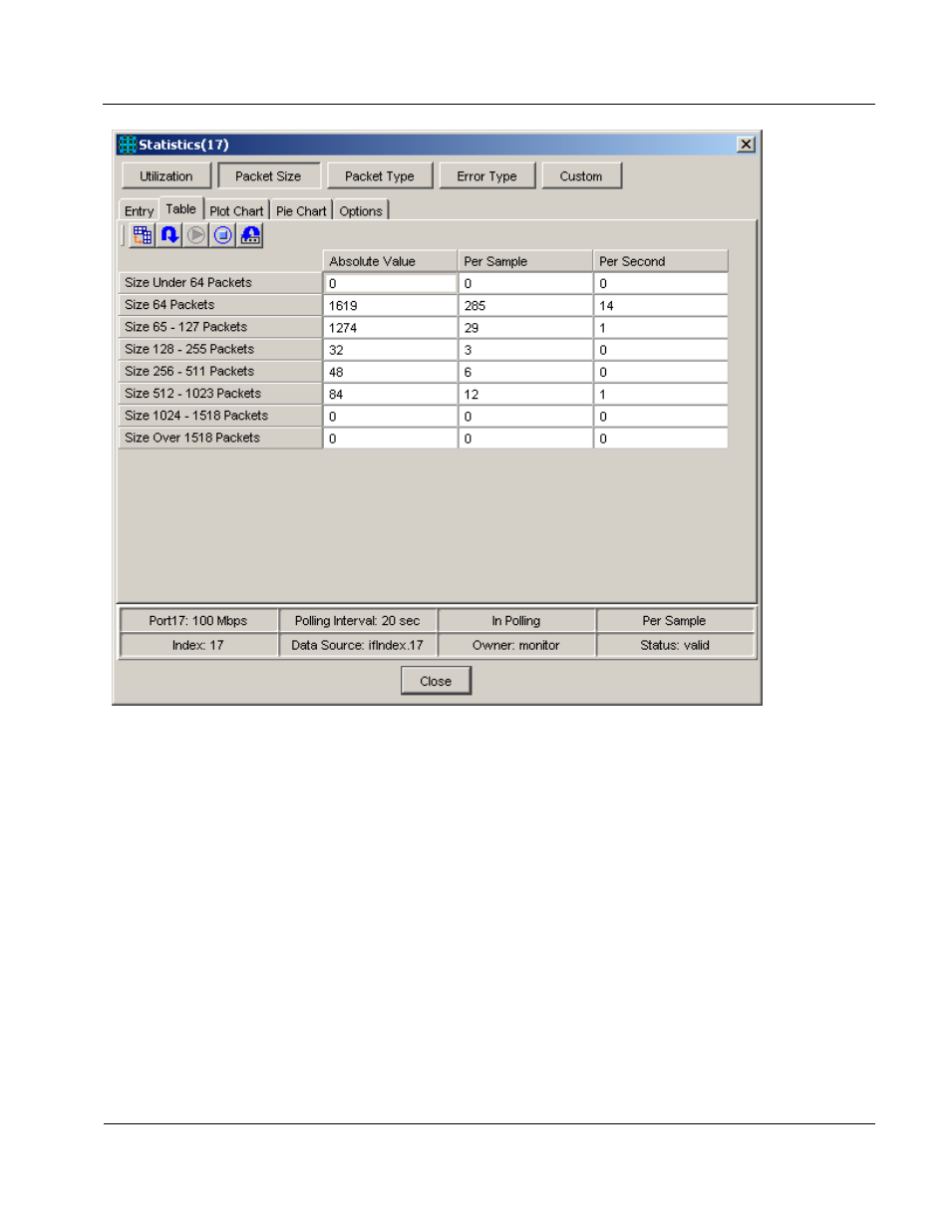Select the Packet Size button
This screenshot has width=951, height=1231.
(x=268, y=176)
